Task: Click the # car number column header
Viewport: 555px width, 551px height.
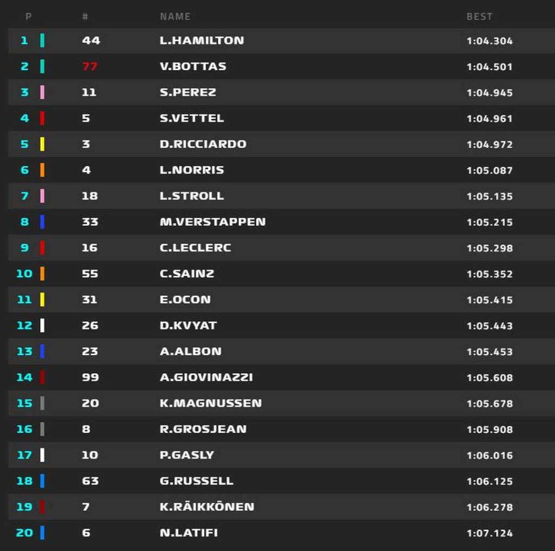Action: [x=85, y=17]
